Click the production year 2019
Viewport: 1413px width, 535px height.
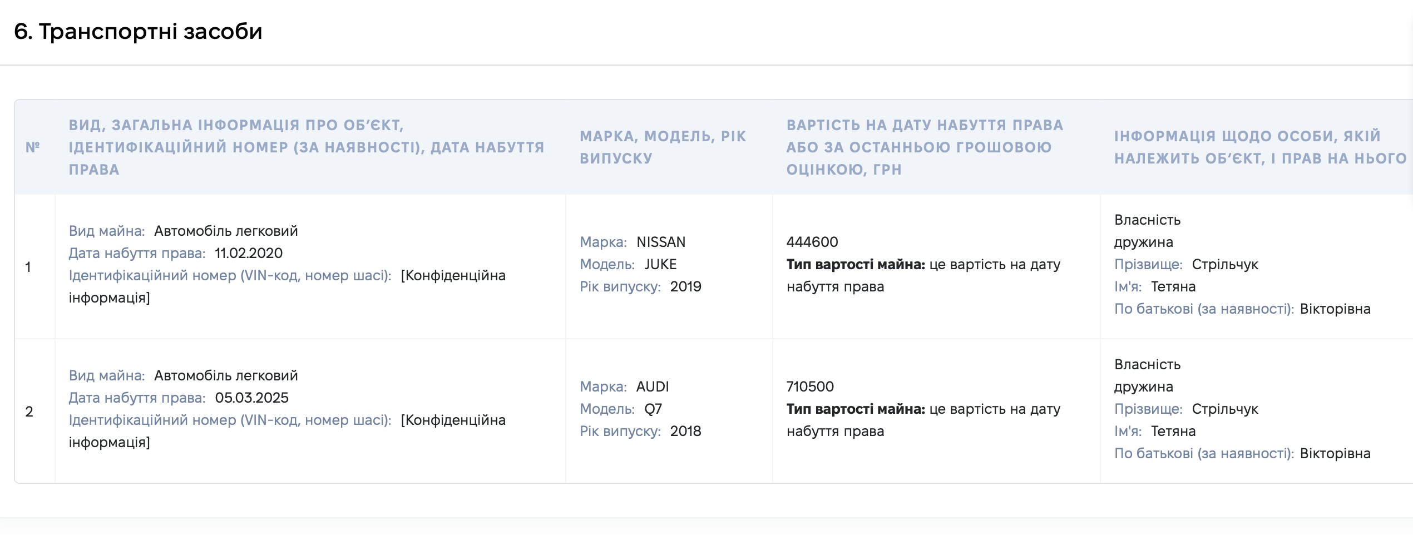tap(685, 286)
